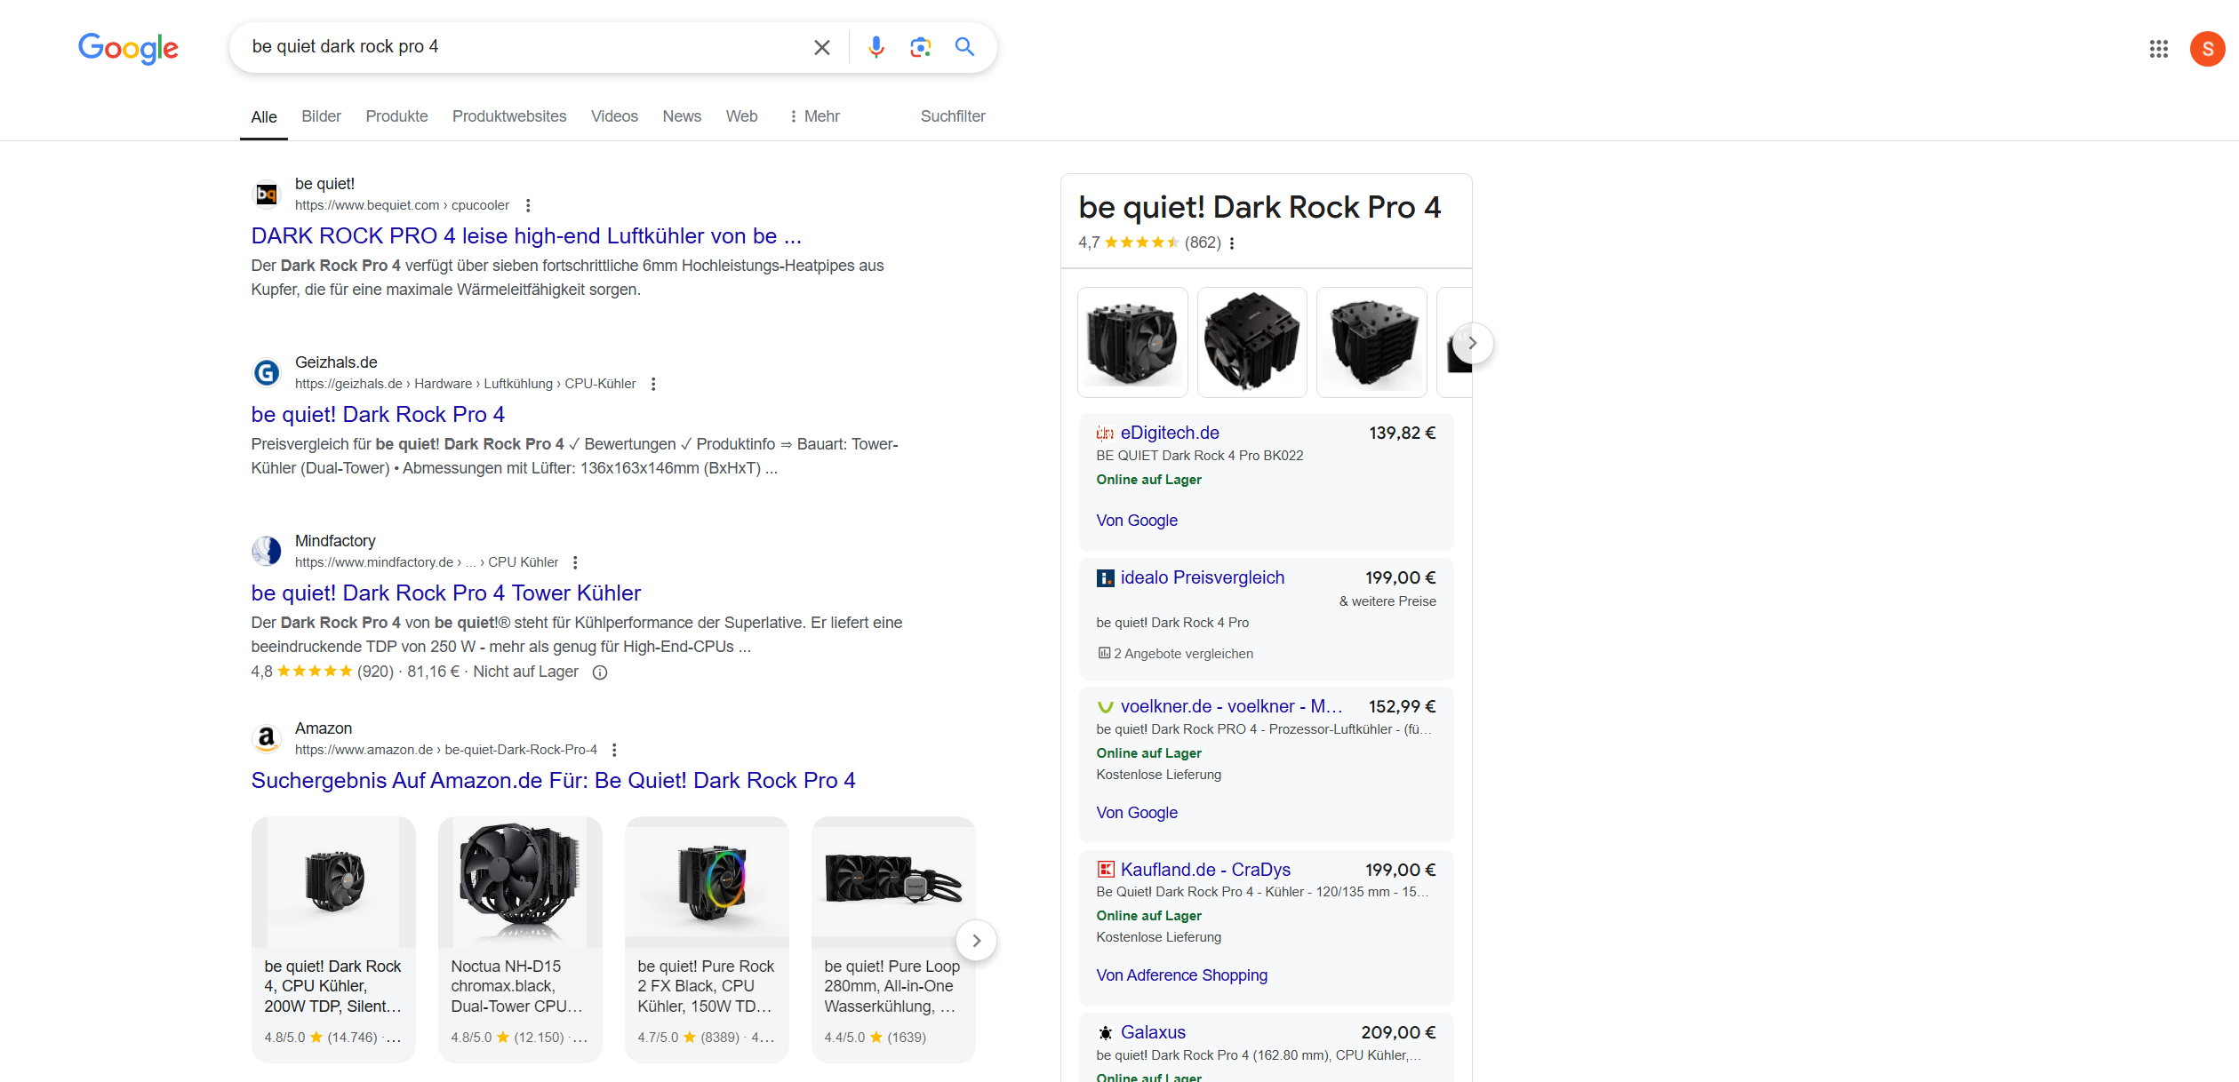Open the eDigitech.de shop offer

point(1170,433)
